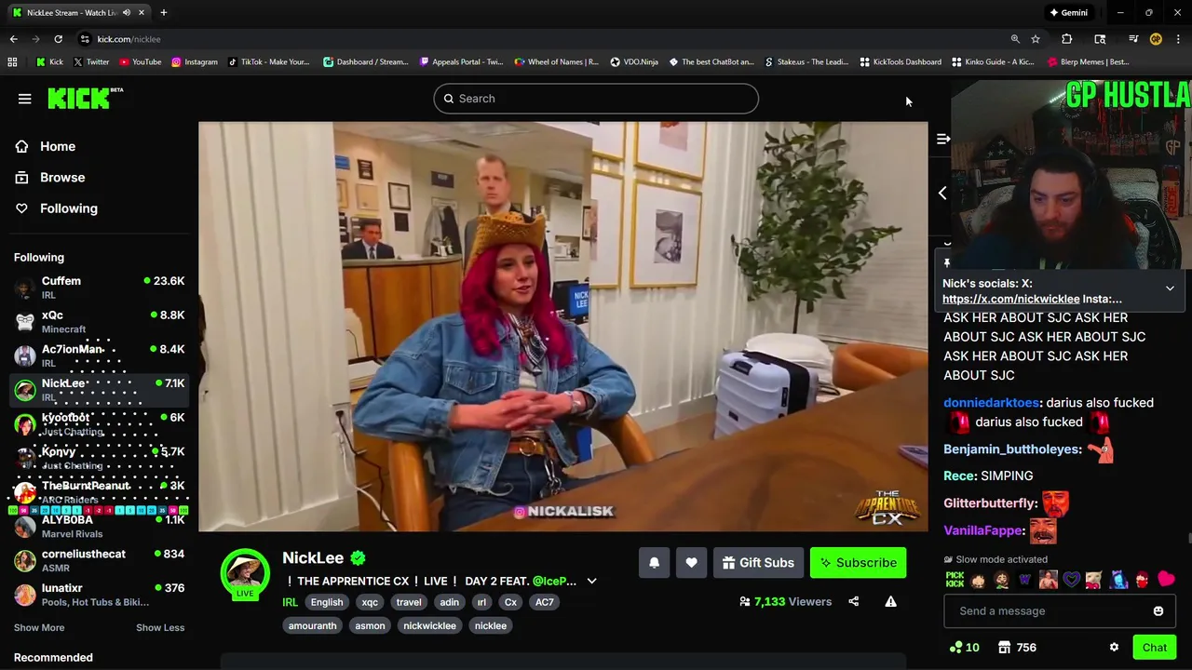Insert the PICK KICK emote
This screenshot has height=670, width=1192.
[955, 580]
